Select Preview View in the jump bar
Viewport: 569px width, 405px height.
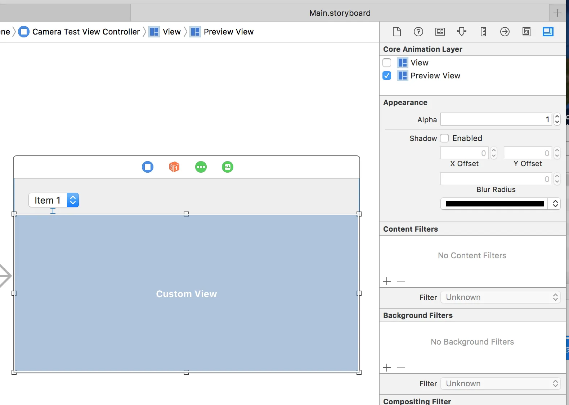pyautogui.click(x=222, y=32)
